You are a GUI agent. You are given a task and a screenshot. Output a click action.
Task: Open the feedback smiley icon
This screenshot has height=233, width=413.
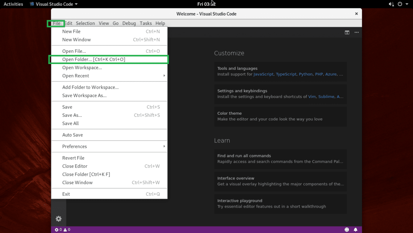pos(347,230)
